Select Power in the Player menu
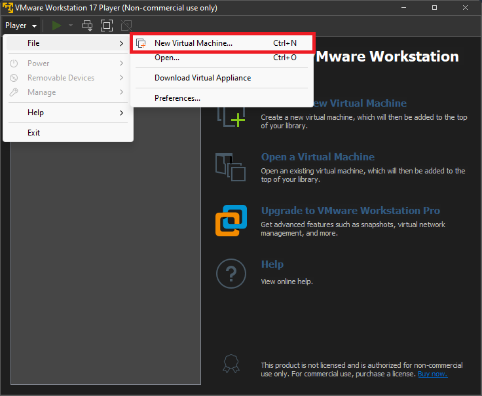482x396 pixels. coord(68,63)
